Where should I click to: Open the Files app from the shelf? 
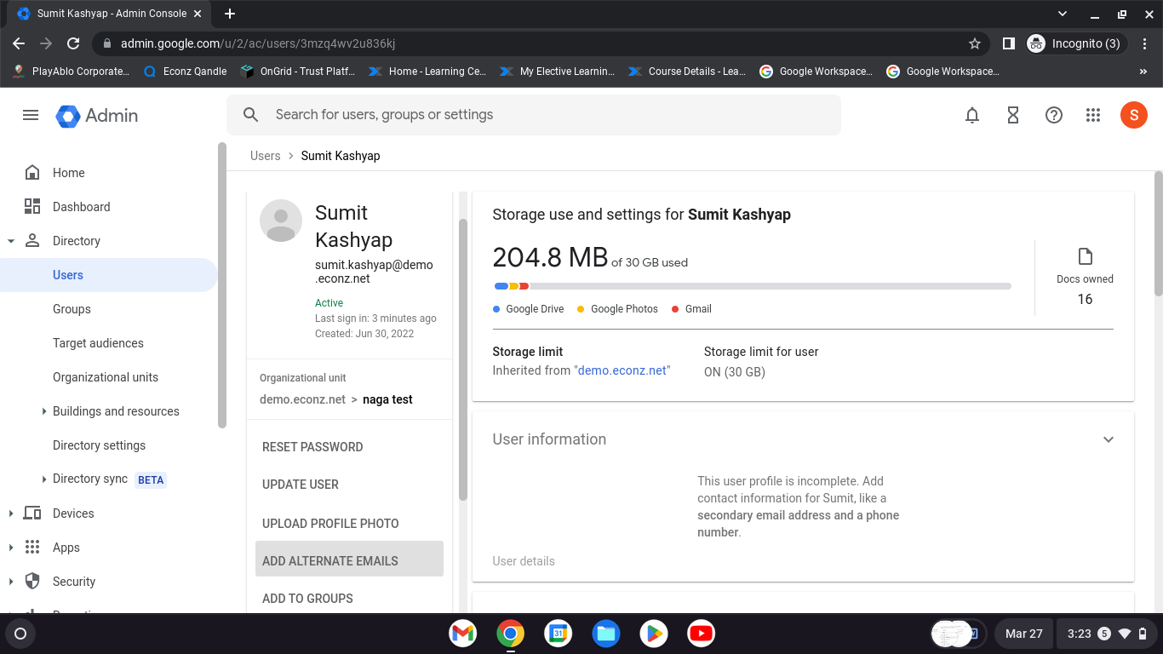pos(606,634)
